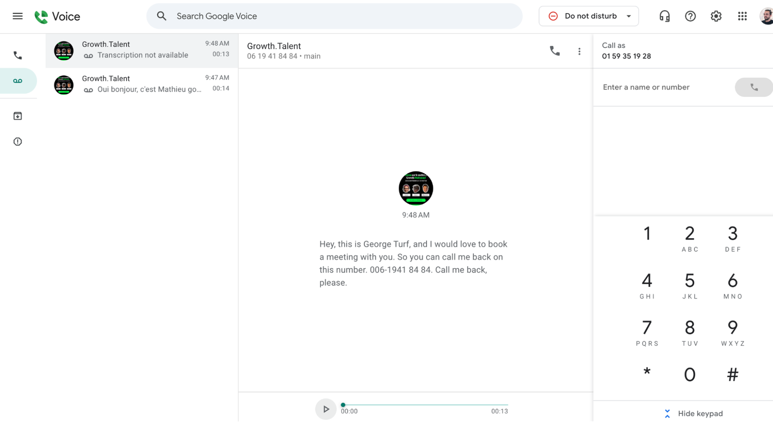Dial keypad digit 4 GHI
The image size is (773, 422).
[647, 285]
